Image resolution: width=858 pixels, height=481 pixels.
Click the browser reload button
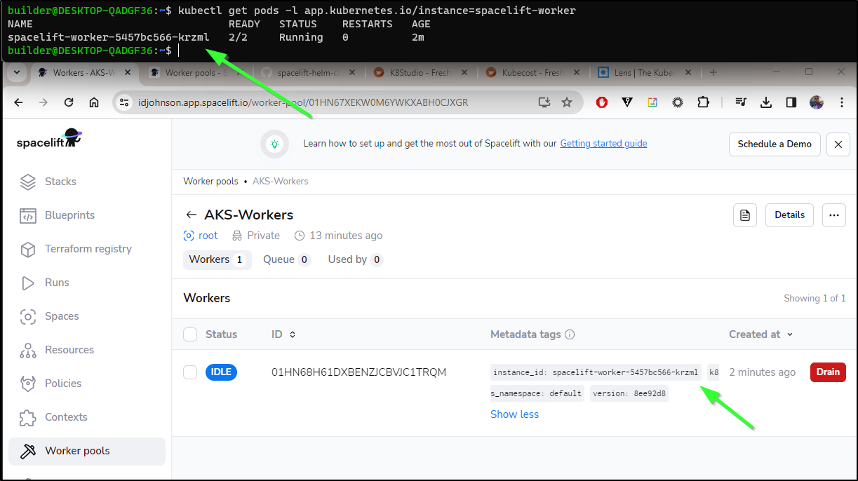(69, 102)
